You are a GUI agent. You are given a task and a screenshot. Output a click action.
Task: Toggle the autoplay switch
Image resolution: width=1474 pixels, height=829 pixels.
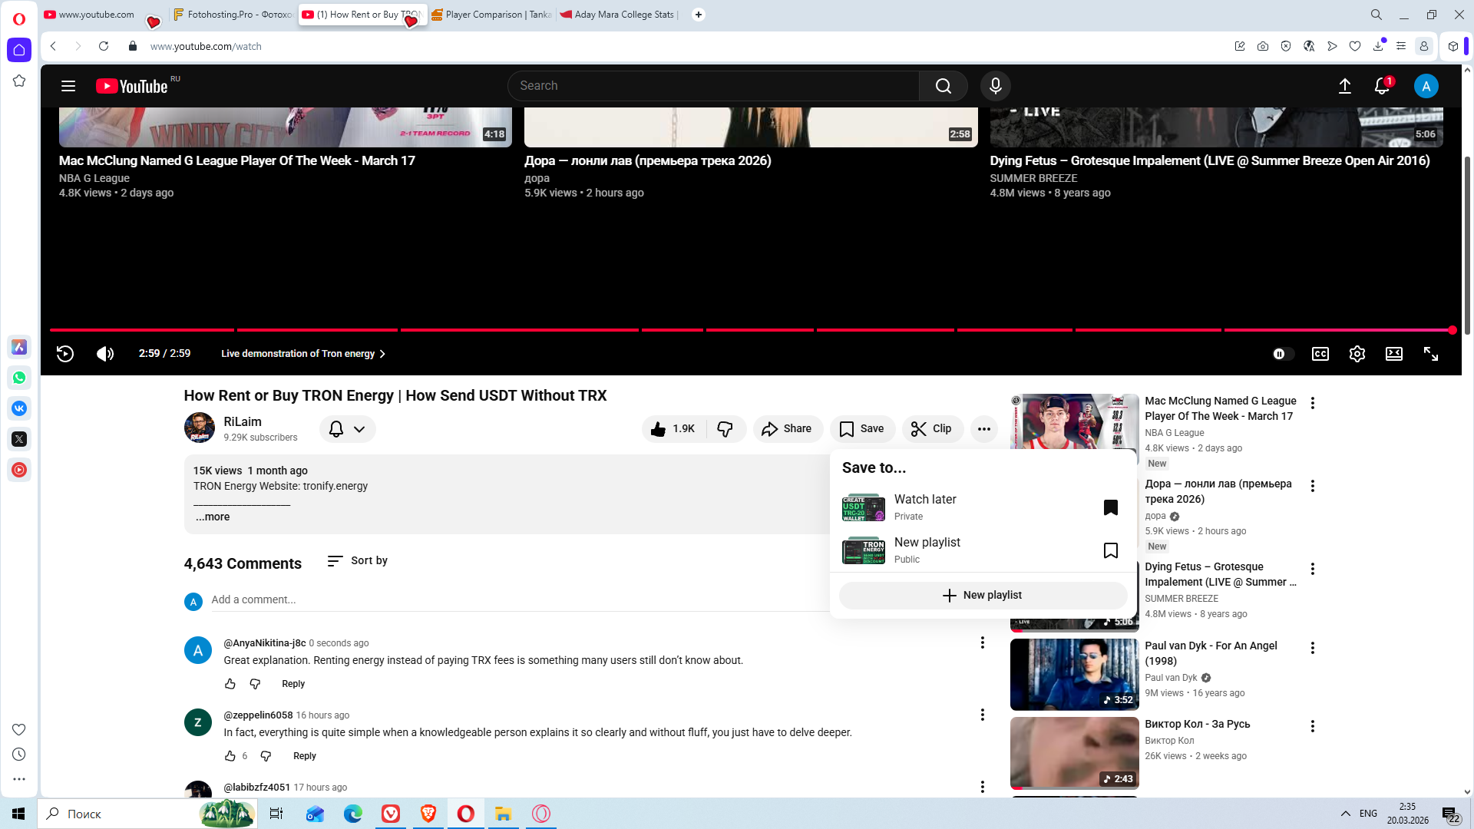coord(1282,354)
